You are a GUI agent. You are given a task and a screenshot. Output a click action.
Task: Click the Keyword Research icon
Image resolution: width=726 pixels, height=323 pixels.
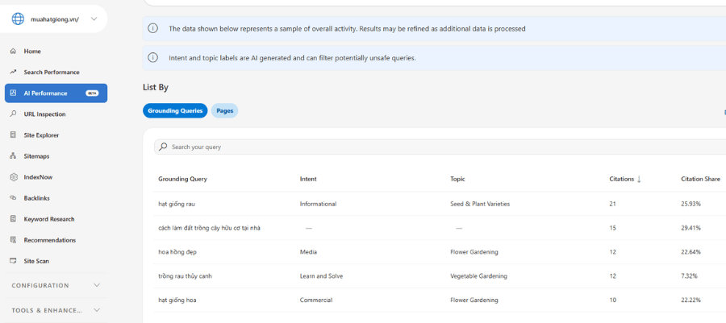coord(13,219)
